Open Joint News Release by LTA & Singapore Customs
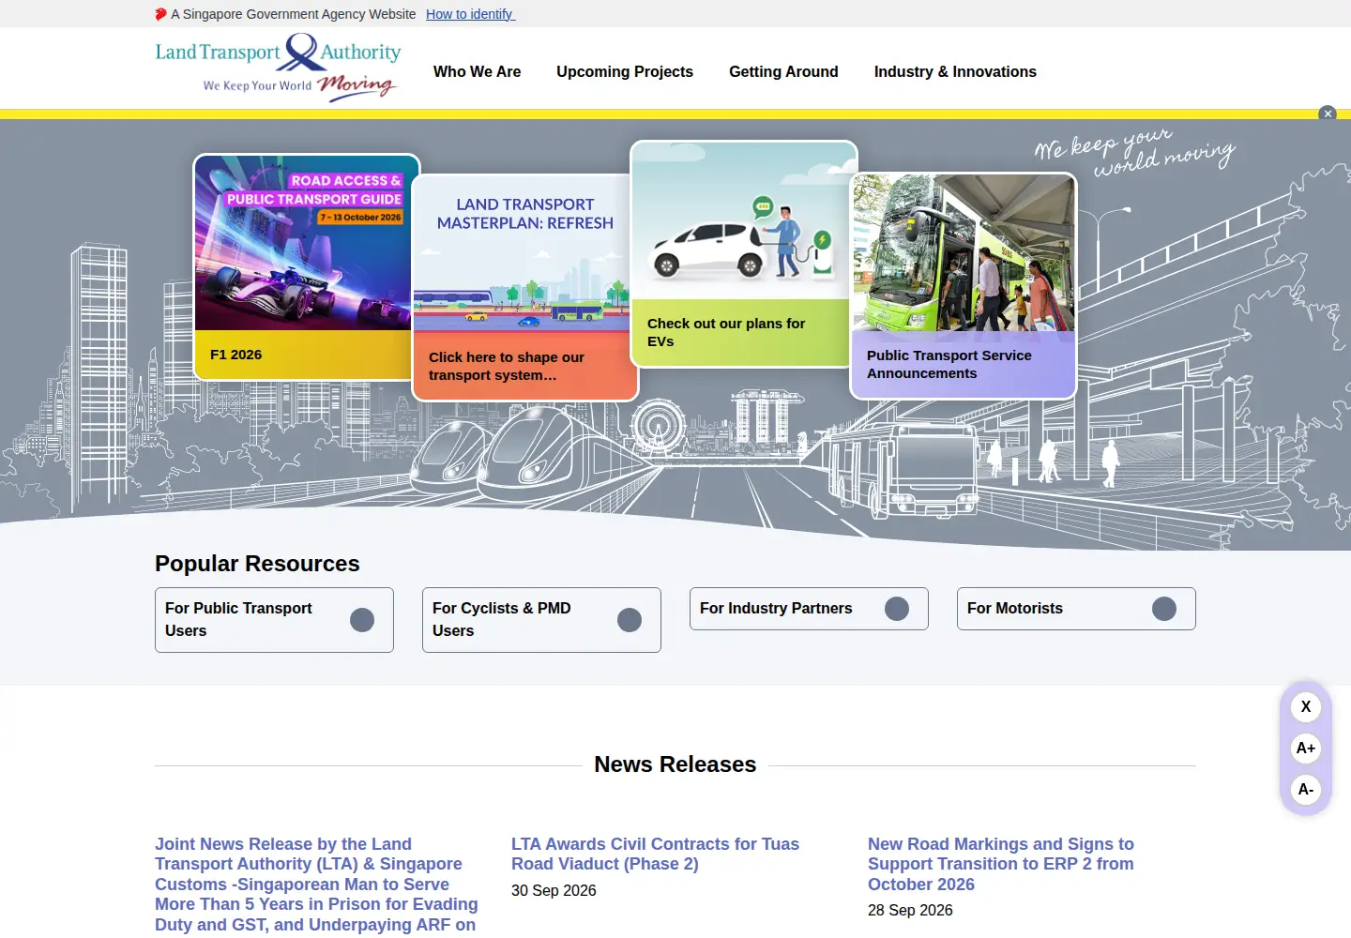This screenshot has width=1351, height=938. click(x=316, y=885)
